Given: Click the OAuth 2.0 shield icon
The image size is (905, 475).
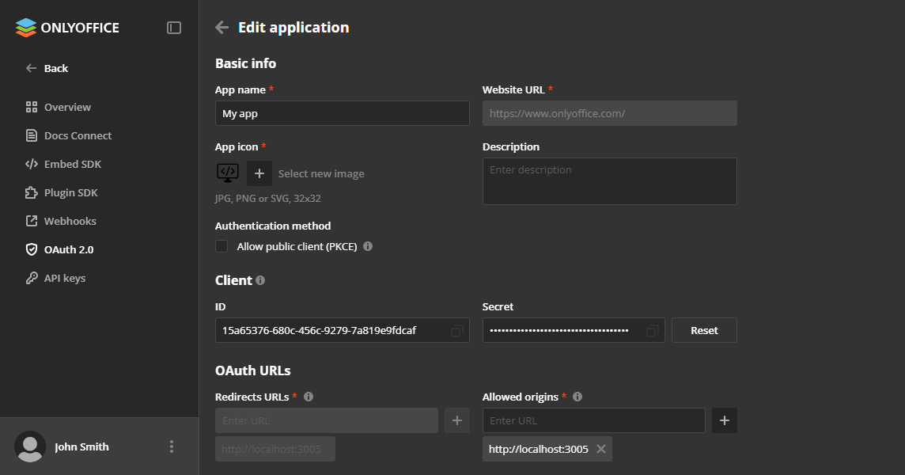Looking at the screenshot, I should (x=31, y=249).
